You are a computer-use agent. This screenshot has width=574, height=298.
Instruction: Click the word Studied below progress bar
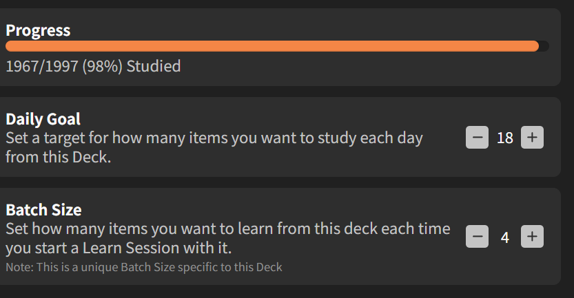[x=154, y=67]
